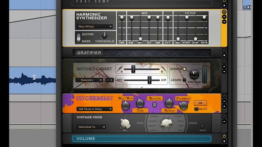
Task: Open the Rammfire cabinet dropdown
Action: [x=89, y=80]
